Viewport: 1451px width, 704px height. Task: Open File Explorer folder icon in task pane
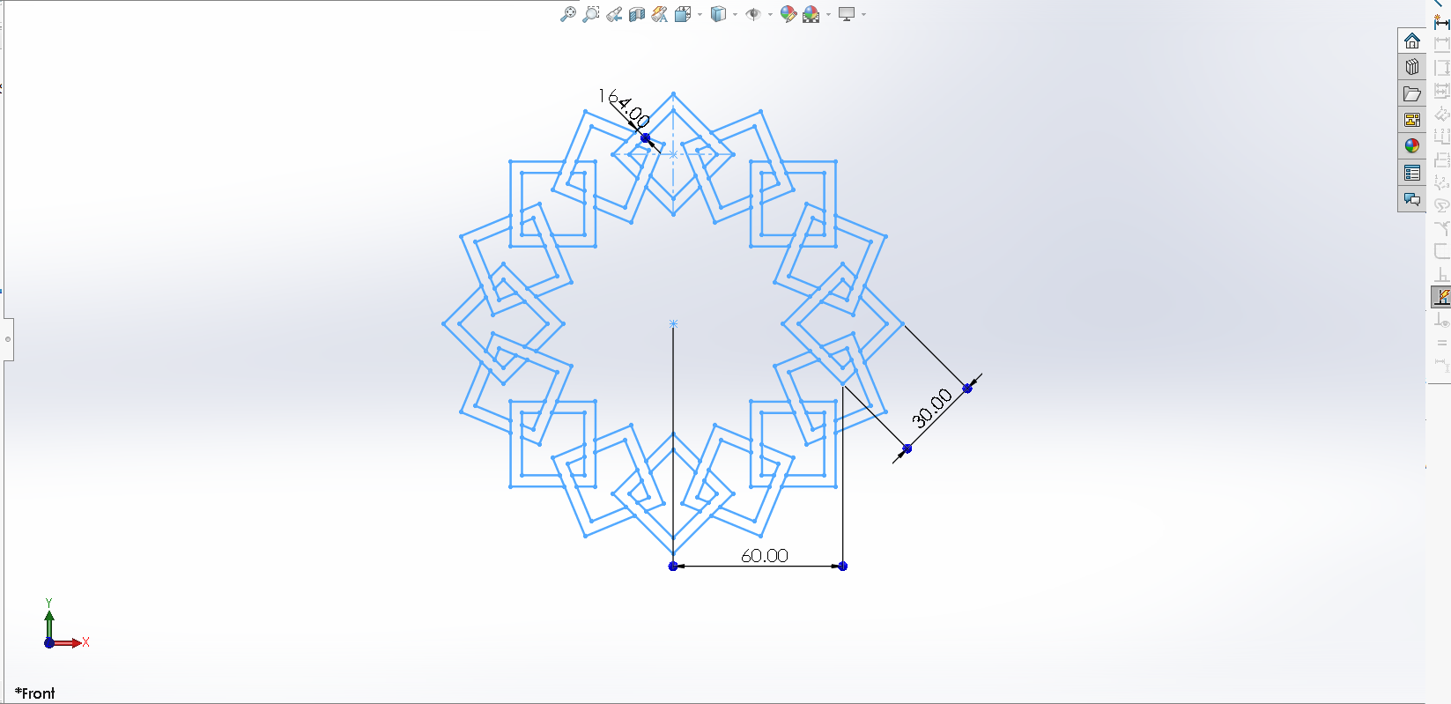[1411, 93]
